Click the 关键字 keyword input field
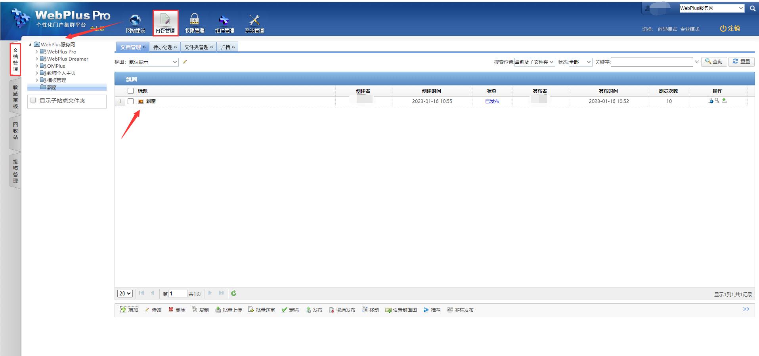This screenshot has height=356, width=759. (x=652, y=62)
